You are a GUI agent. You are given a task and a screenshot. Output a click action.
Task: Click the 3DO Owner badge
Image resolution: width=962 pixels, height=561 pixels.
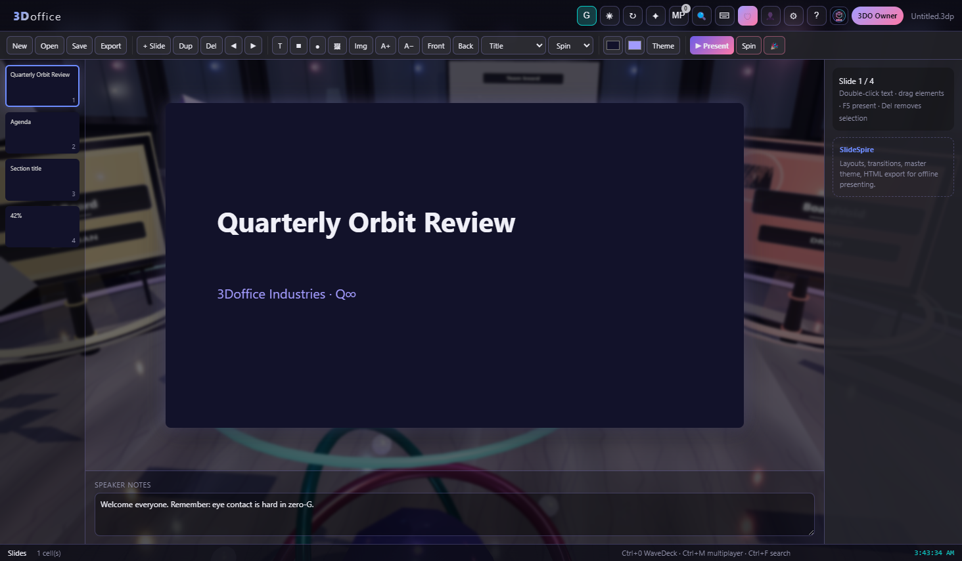pyautogui.click(x=877, y=16)
